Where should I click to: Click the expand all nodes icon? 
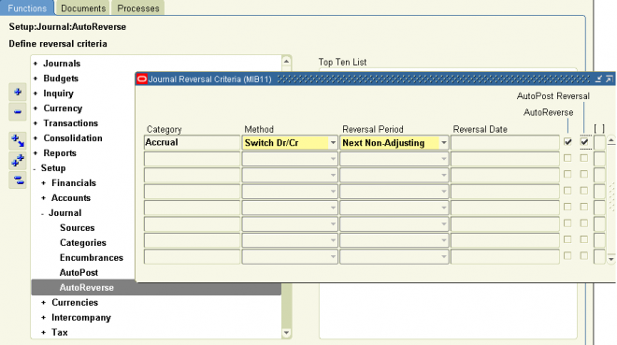click(x=18, y=161)
